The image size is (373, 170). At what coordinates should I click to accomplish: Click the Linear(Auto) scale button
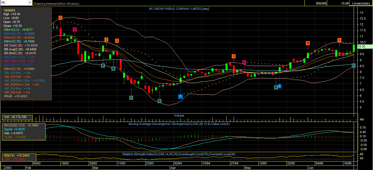[361, 3]
